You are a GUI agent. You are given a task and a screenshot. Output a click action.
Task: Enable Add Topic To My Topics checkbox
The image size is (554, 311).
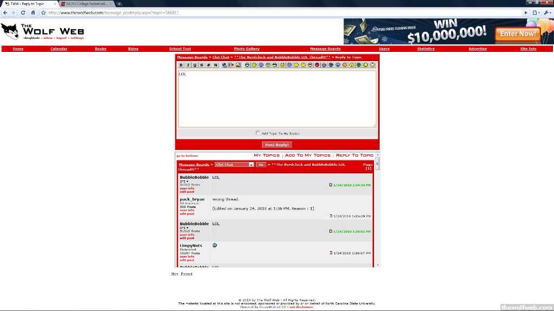click(x=258, y=133)
